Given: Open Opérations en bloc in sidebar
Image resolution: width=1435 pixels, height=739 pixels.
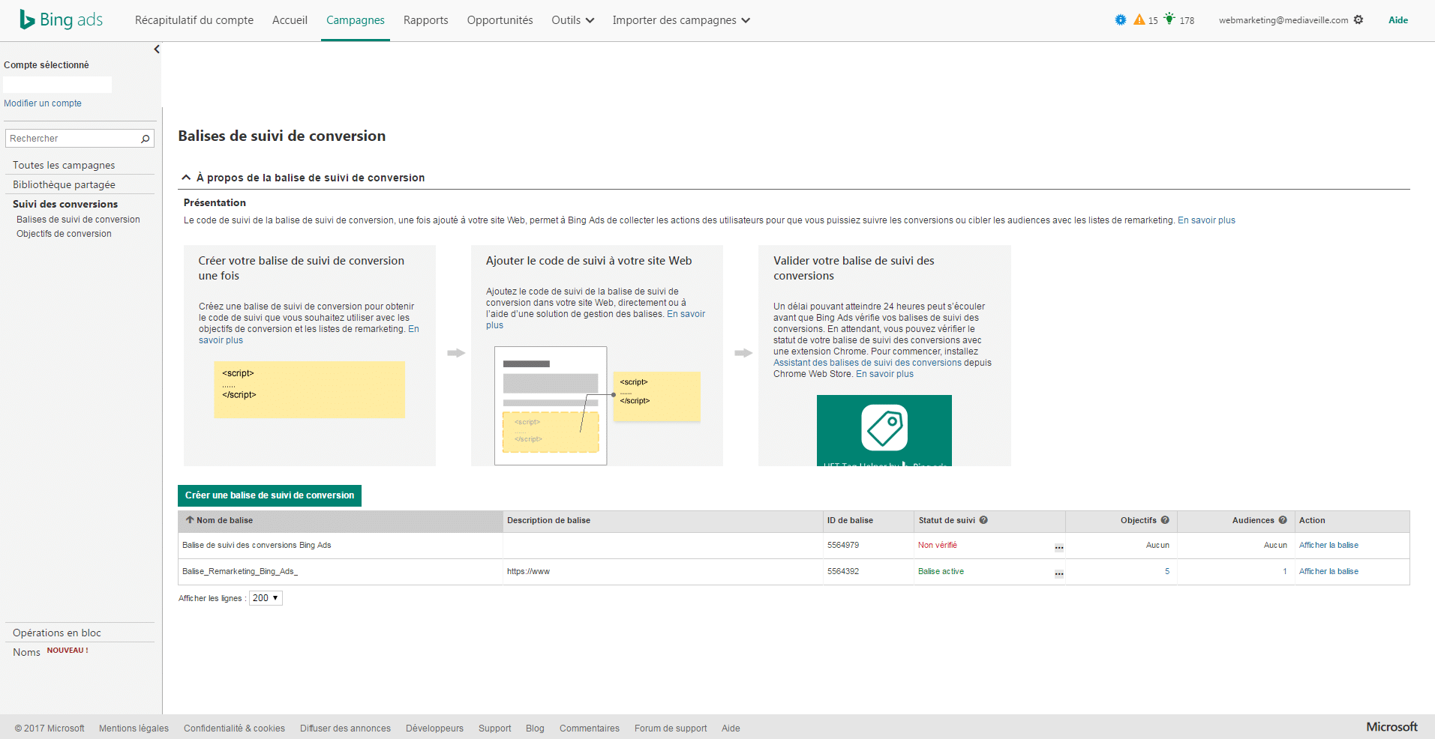Looking at the screenshot, I should tap(57, 633).
